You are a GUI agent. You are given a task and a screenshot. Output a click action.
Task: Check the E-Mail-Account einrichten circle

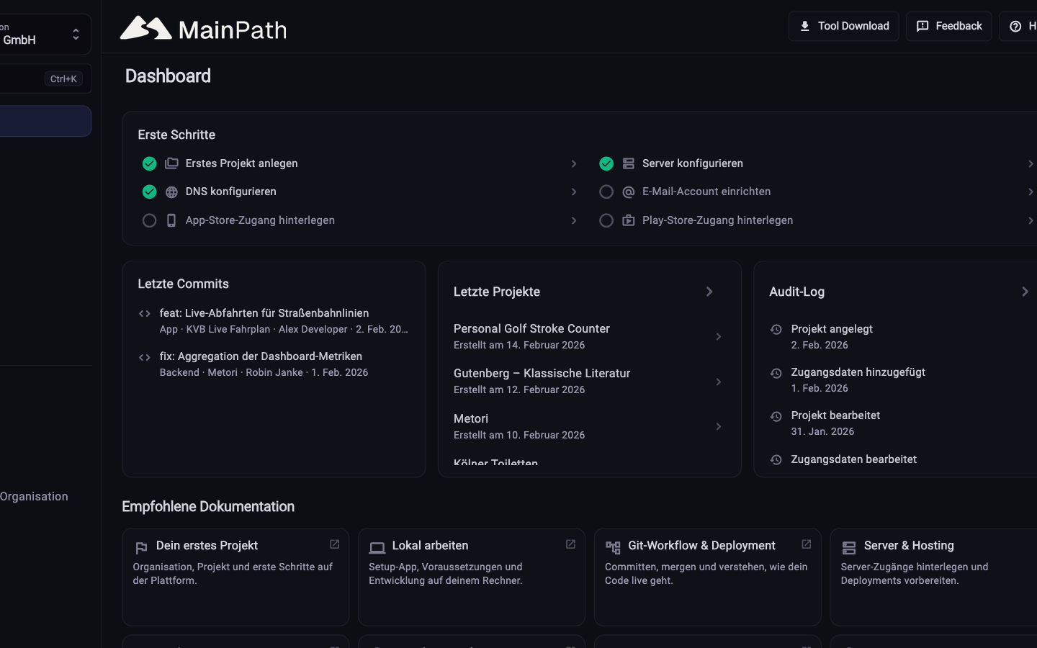tap(606, 192)
